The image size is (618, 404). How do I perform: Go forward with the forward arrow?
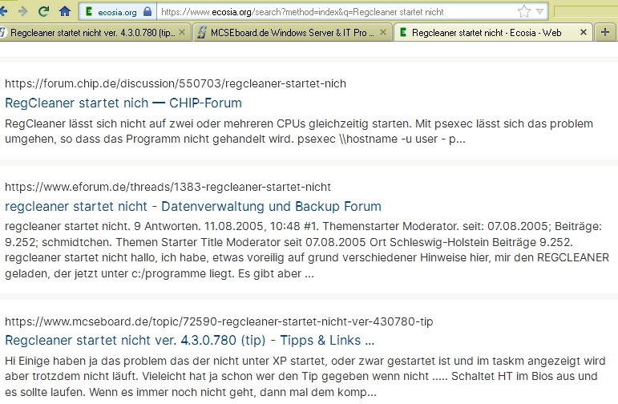23,11
